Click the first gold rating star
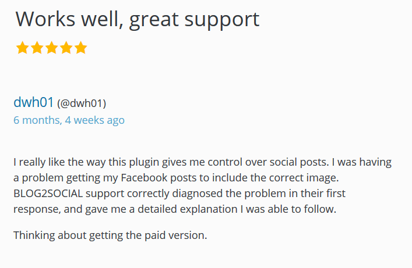The image size is (412, 268). point(22,48)
